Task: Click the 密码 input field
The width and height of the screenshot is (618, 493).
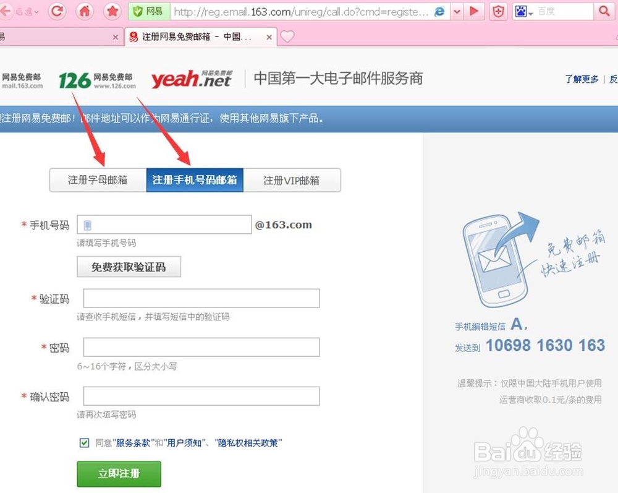Action: coord(201,347)
